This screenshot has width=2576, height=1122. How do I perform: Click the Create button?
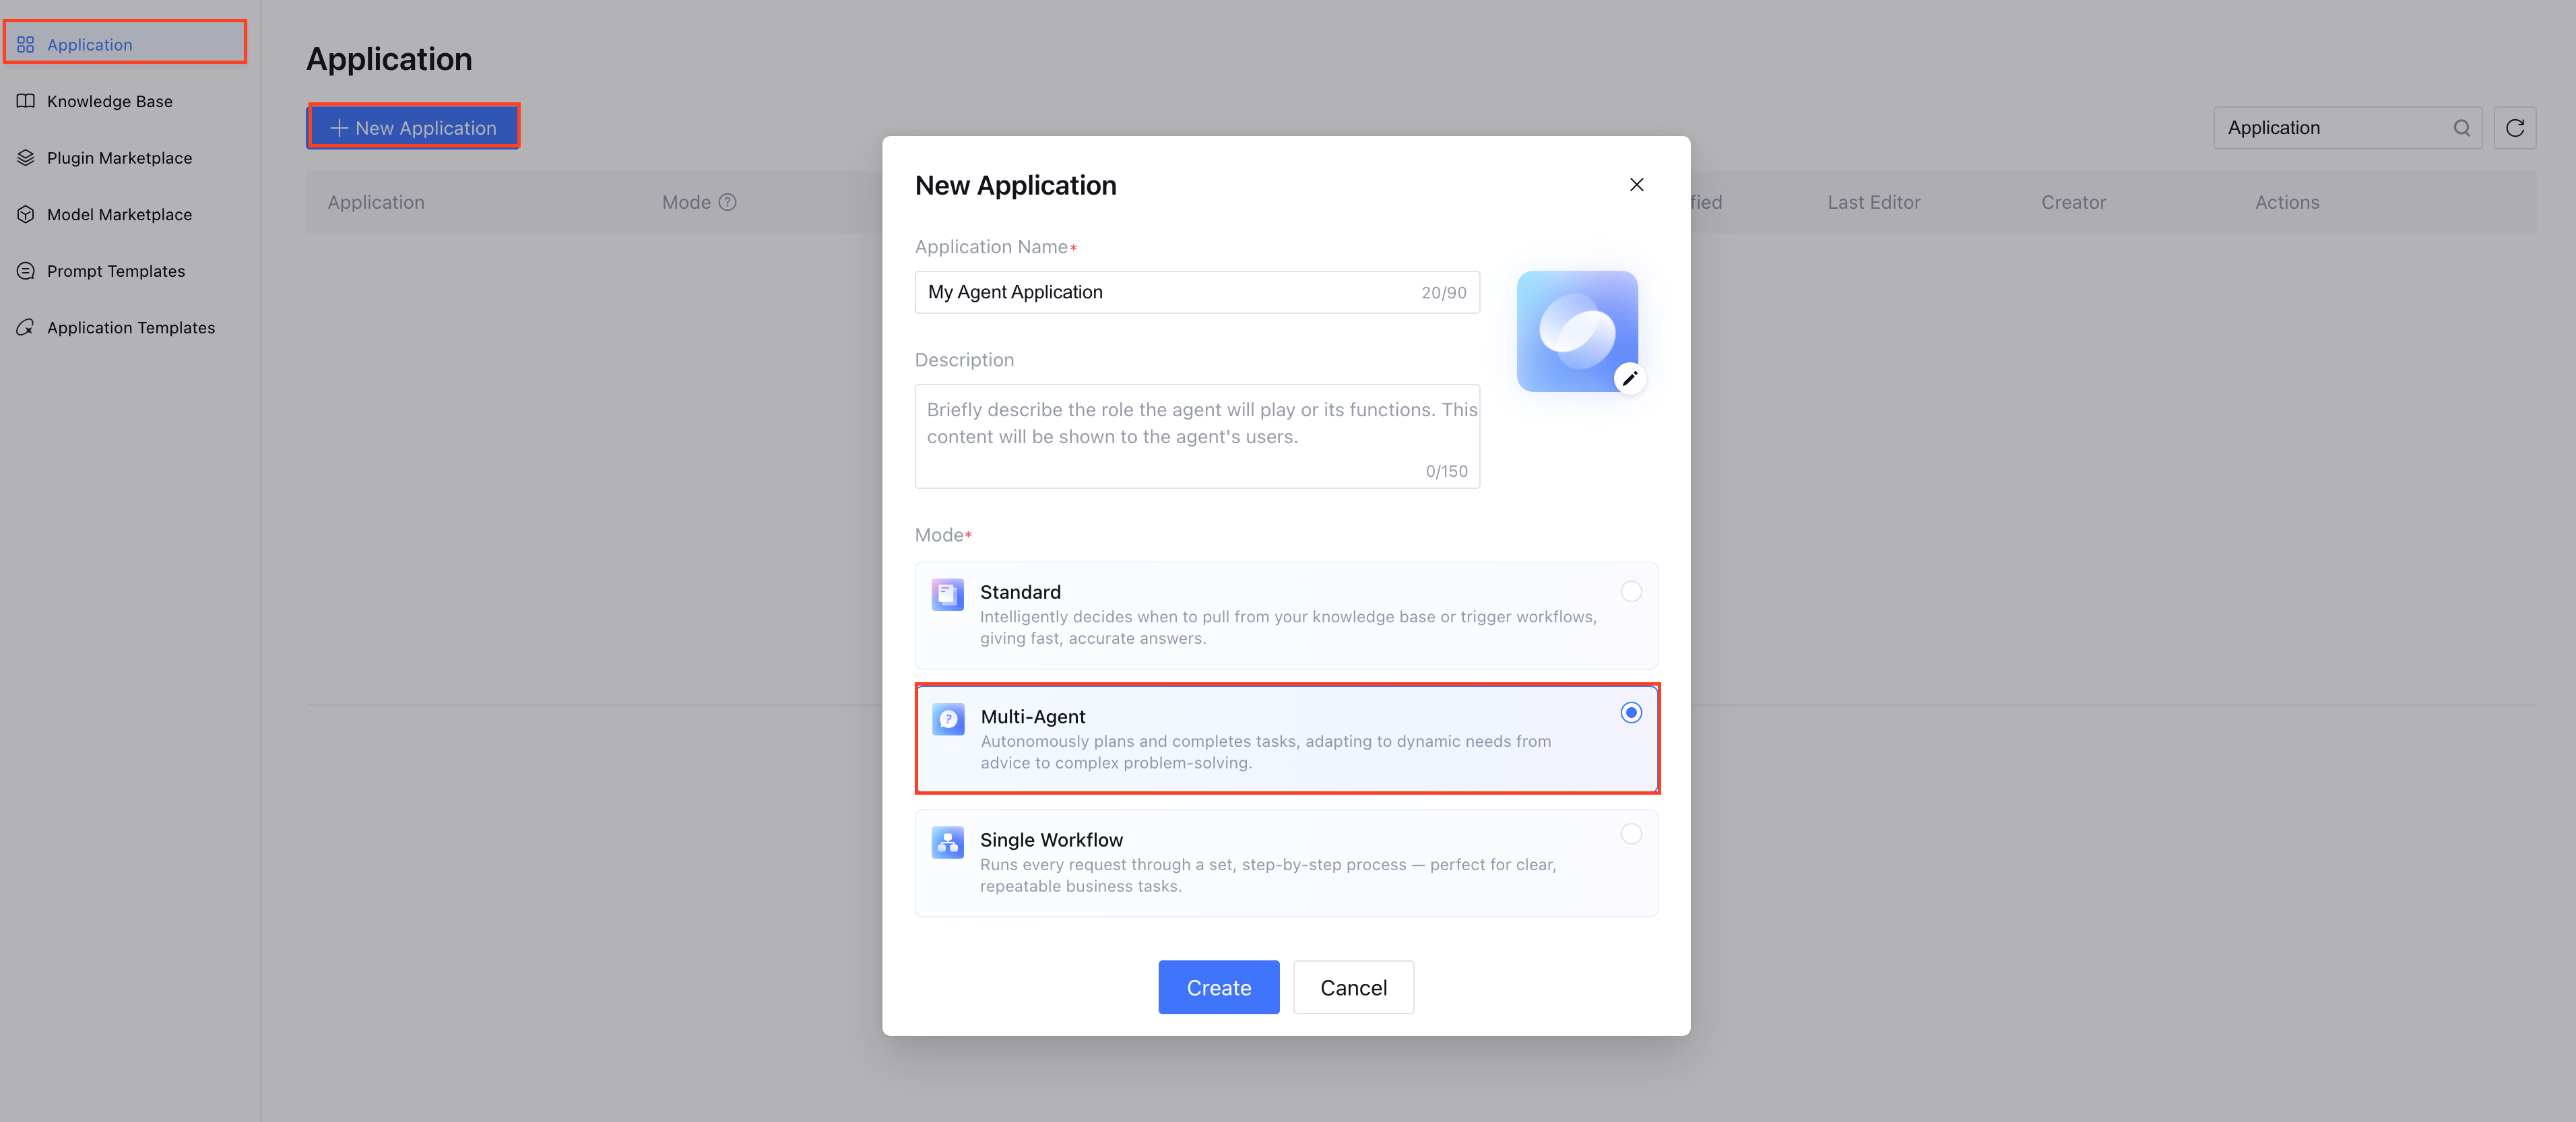click(x=1218, y=987)
